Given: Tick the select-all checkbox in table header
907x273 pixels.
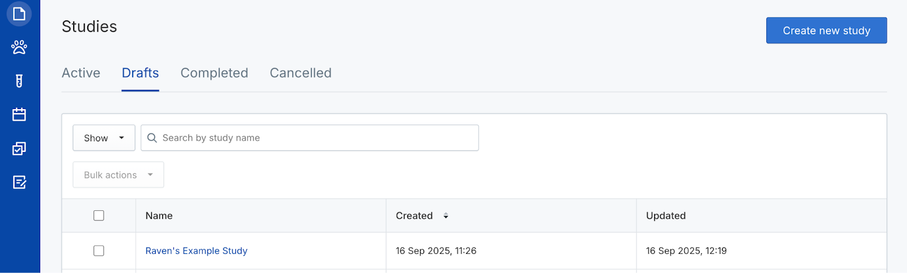Looking at the screenshot, I should point(99,215).
